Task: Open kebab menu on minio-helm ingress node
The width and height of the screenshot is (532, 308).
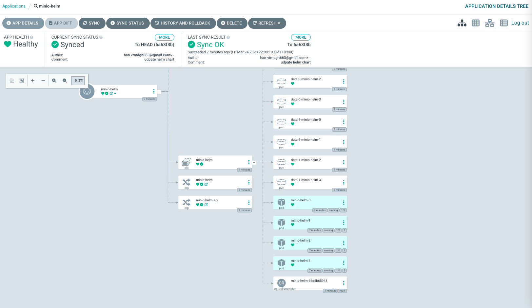Action: (x=249, y=182)
